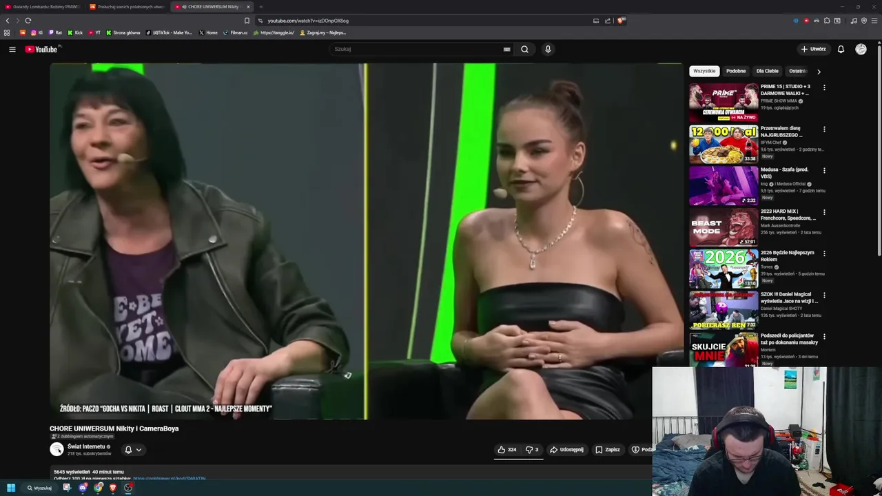Click the video title CHORE UNIWERSUM text
This screenshot has height=496, width=882.
pyautogui.click(x=114, y=428)
